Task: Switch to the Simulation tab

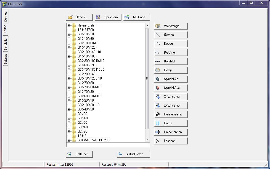Action: click(6, 44)
